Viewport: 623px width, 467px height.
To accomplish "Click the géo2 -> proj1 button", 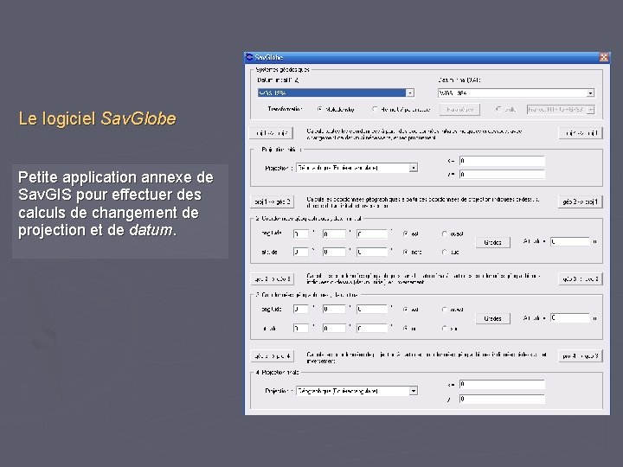I will click(x=580, y=202).
